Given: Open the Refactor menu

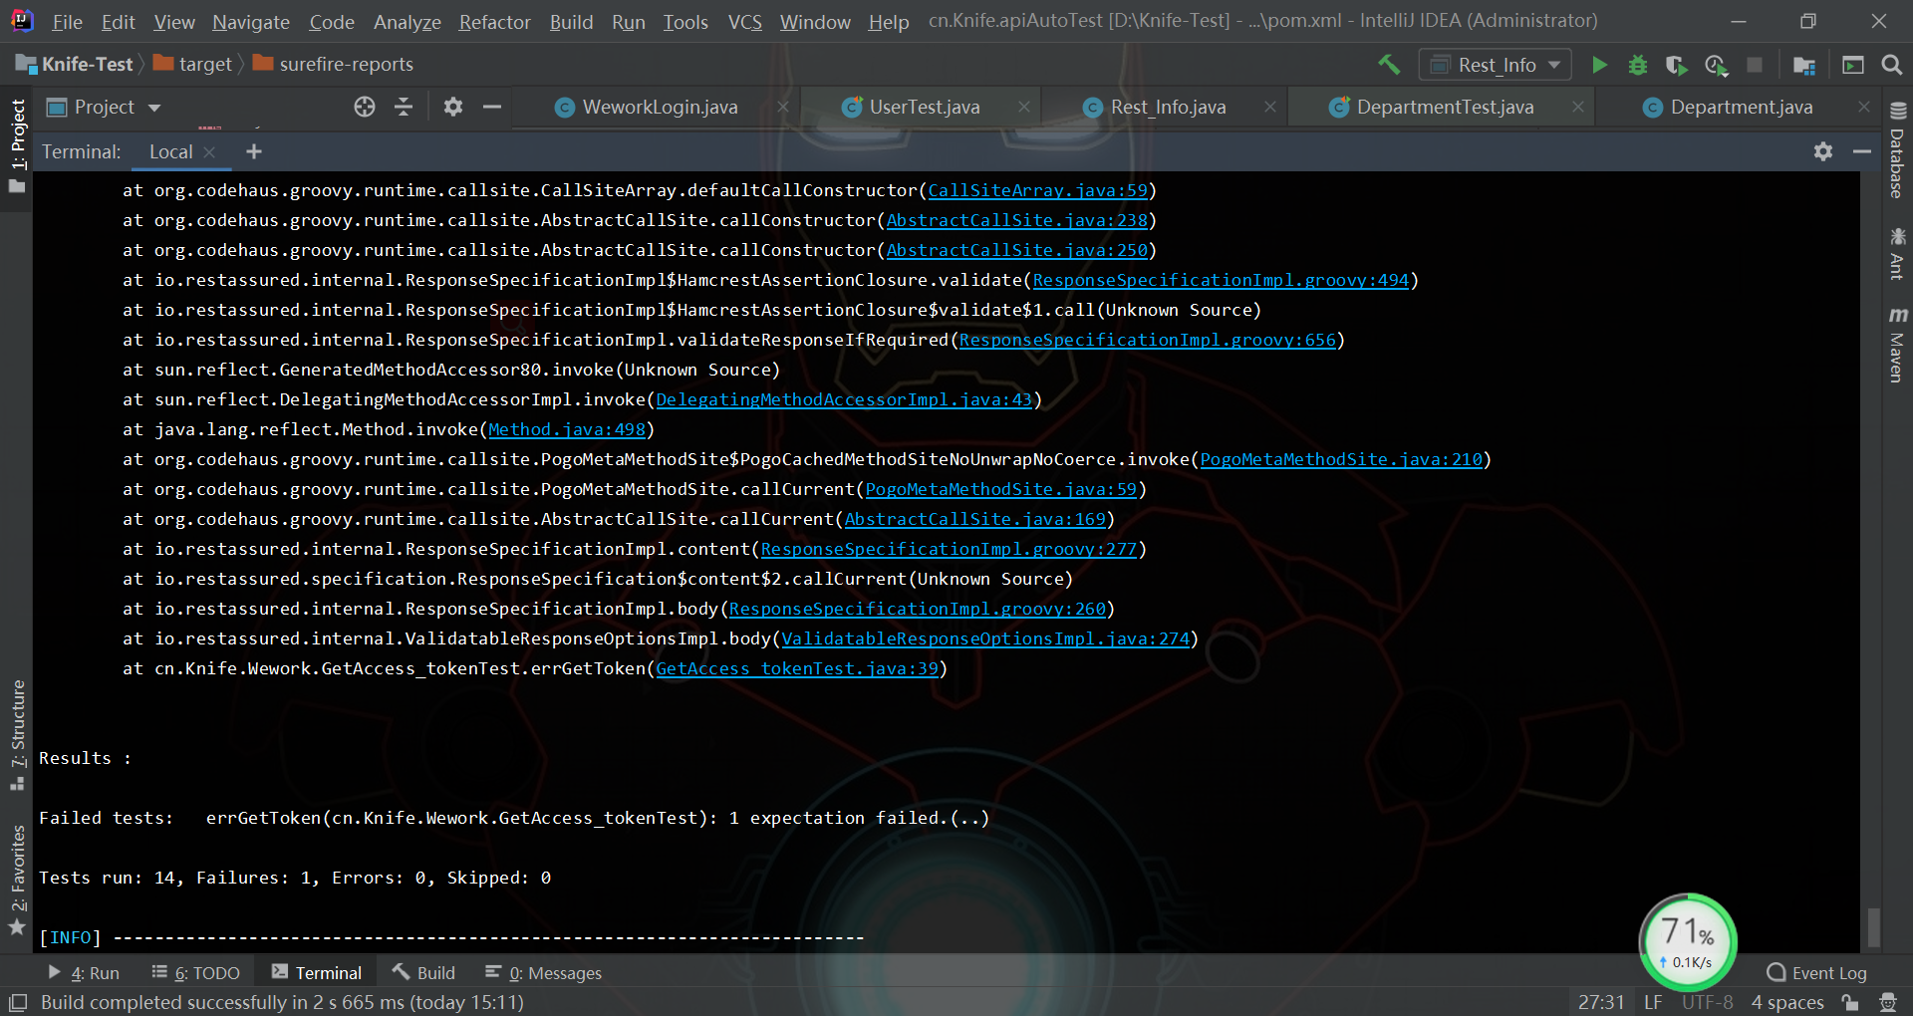Looking at the screenshot, I should pos(494,21).
